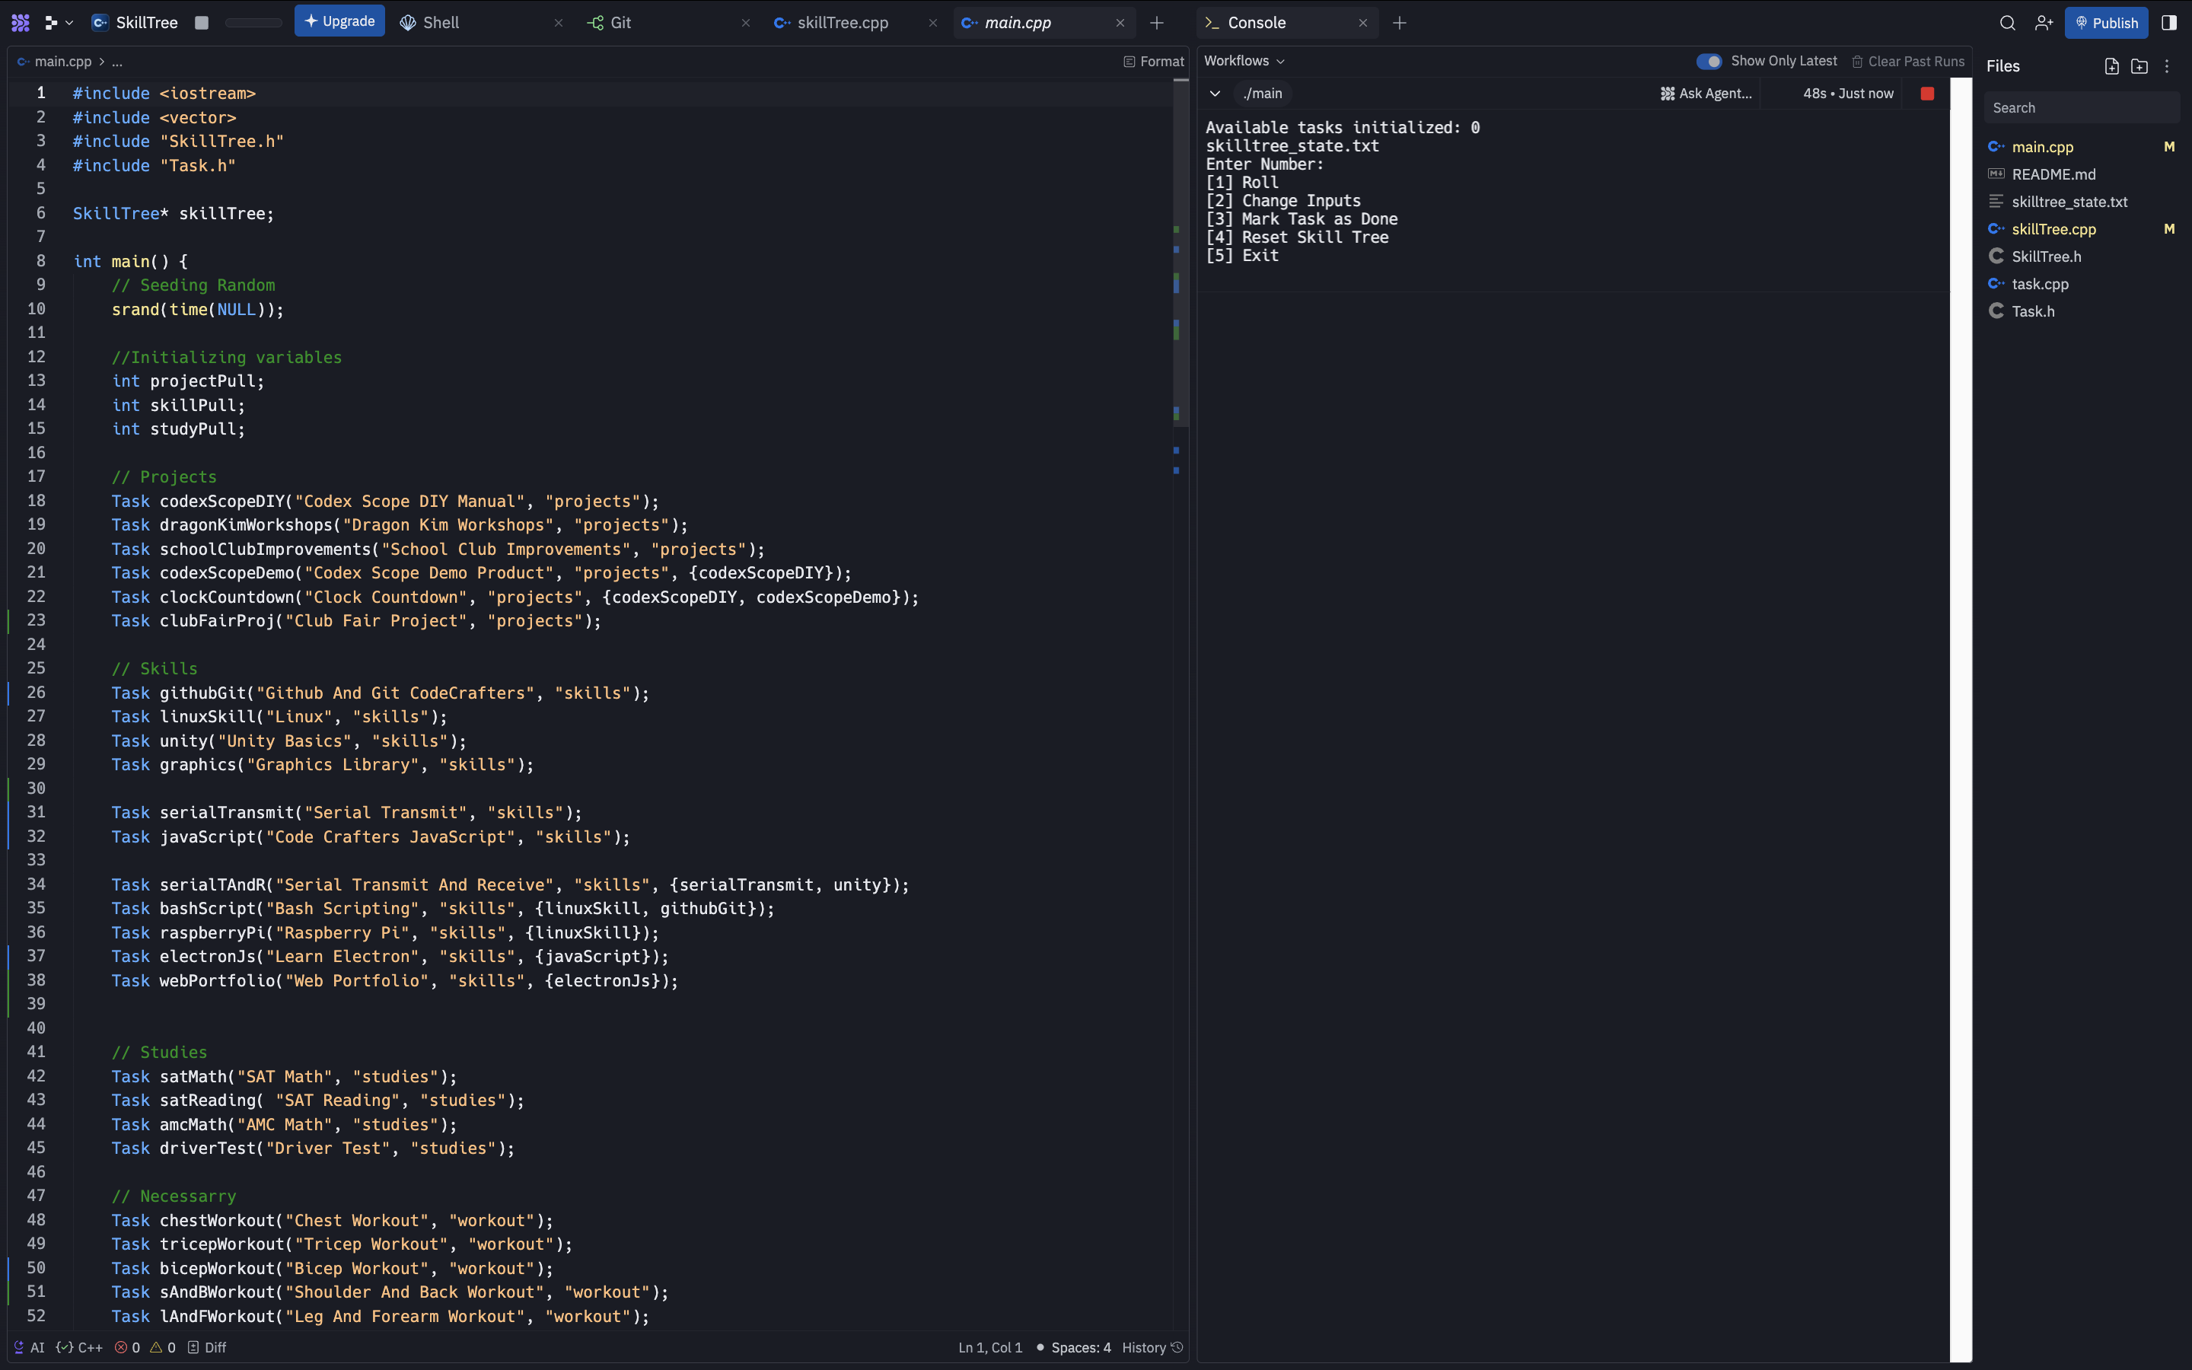
Task: Click the new folder icon in Files
Action: [x=2139, y=66]
